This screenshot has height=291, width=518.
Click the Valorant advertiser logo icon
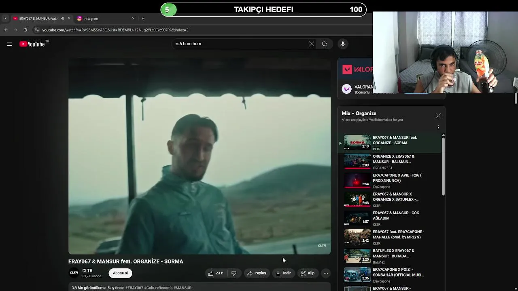pos(346,89)
